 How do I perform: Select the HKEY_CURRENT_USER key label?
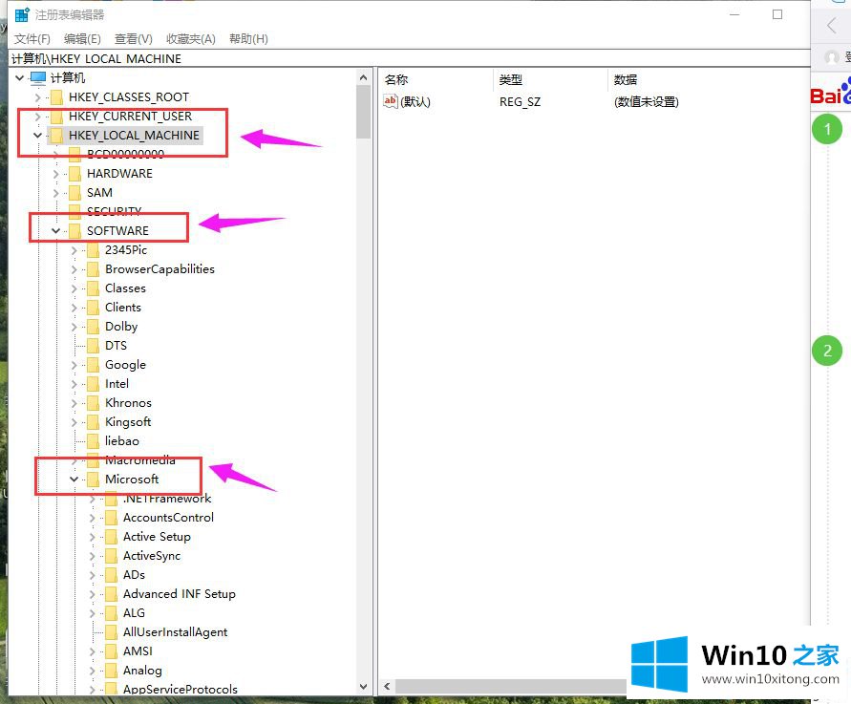tap(130, 117)
